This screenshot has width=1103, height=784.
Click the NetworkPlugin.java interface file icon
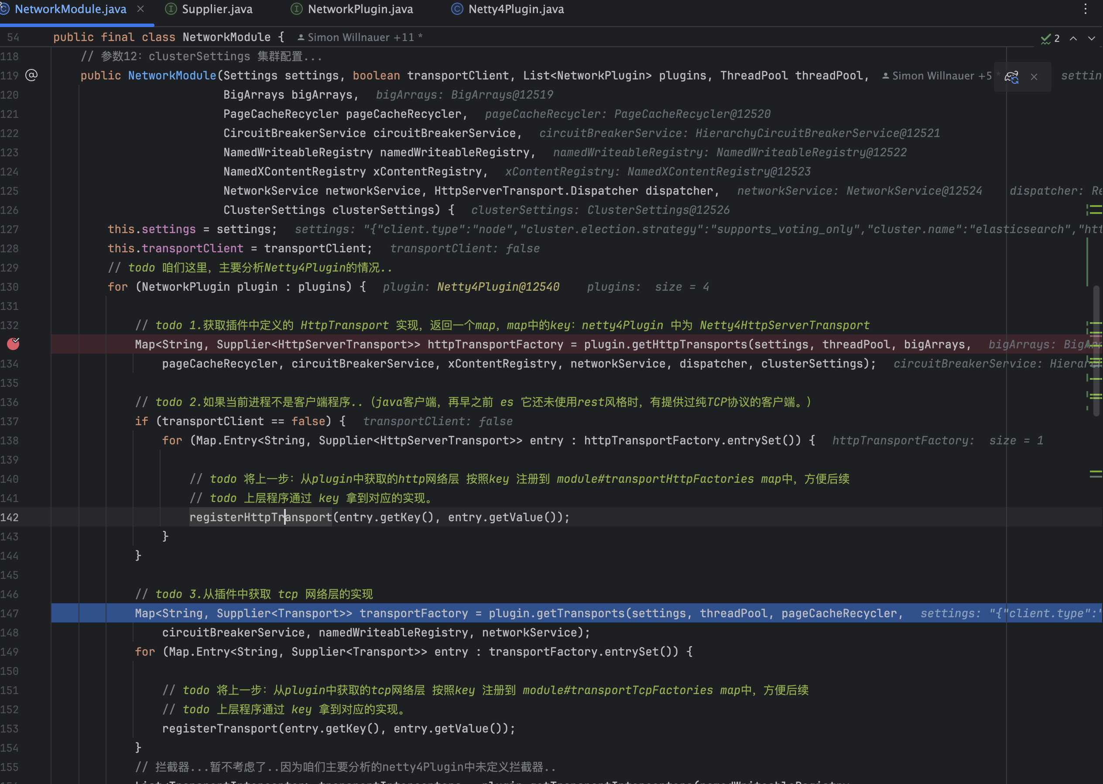(297, 9)
